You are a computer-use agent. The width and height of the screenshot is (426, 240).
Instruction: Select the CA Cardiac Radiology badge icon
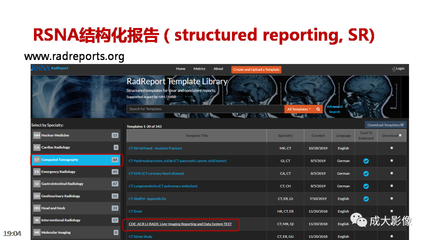37,147
